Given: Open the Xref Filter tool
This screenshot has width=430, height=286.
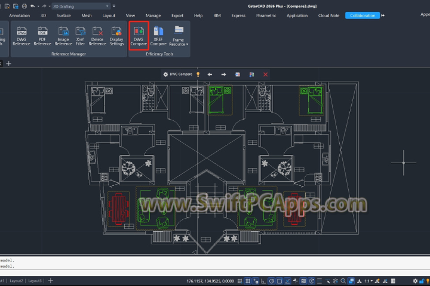Looking at the screenshot, I should tap(80, 36).
